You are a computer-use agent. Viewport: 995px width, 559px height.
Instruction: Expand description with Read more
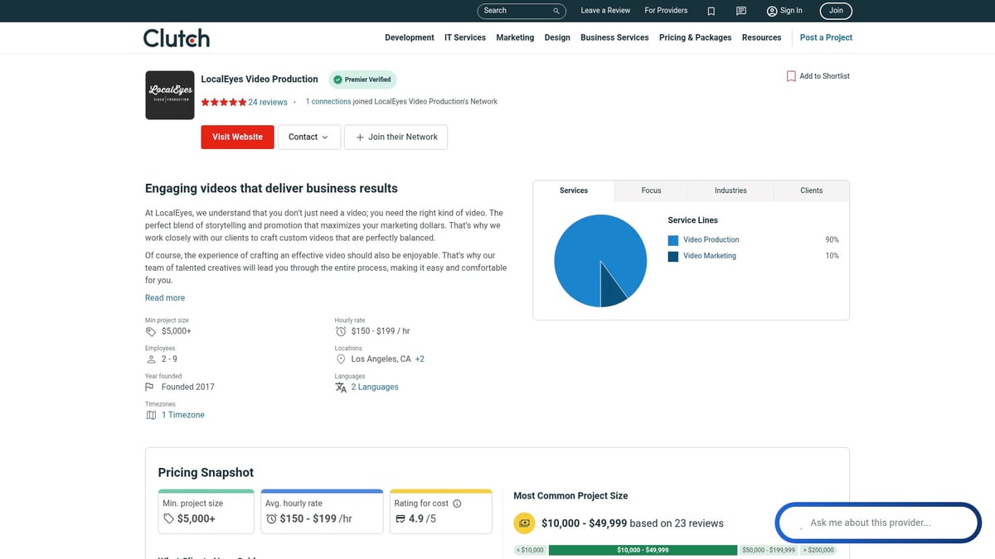click(165, 298)
